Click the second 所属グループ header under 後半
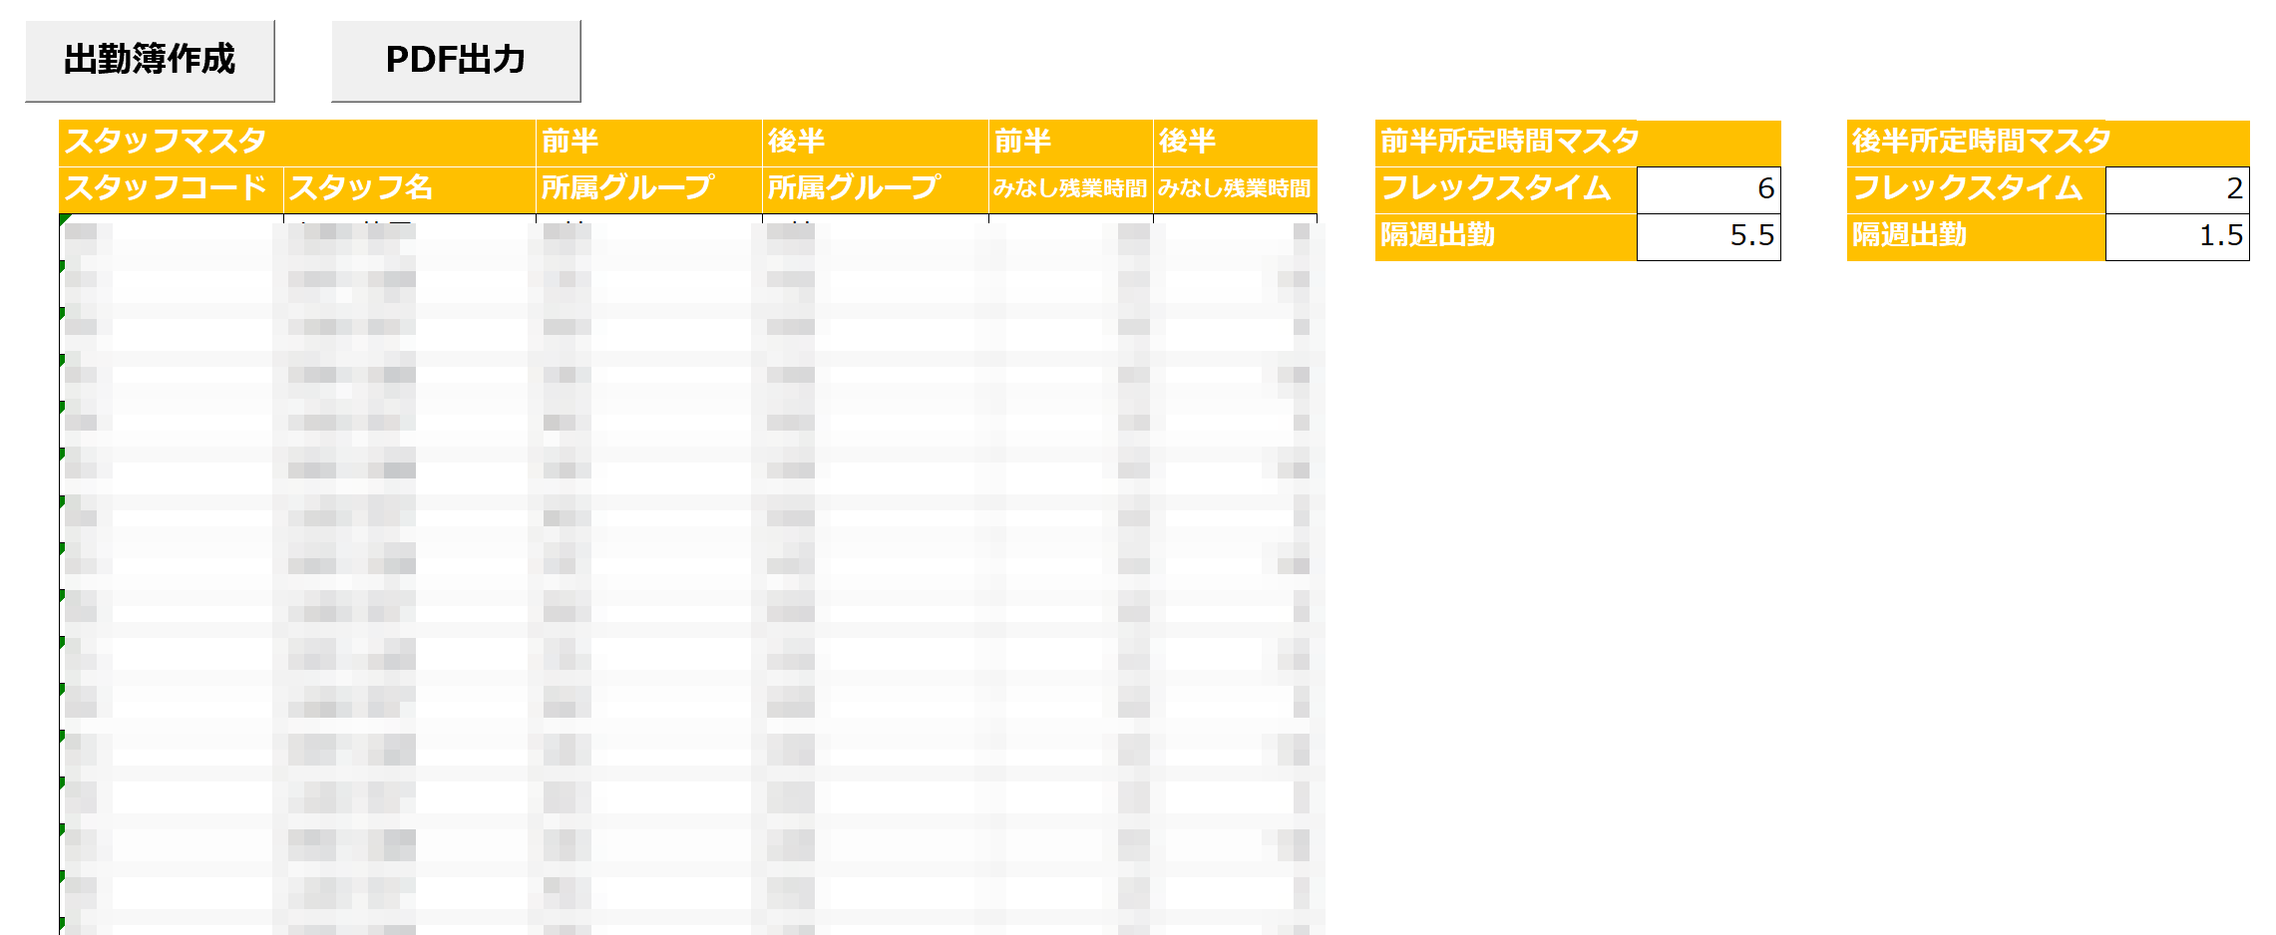Image resolution: width=2276 pixels, height=935 pixels. point(876,189)
